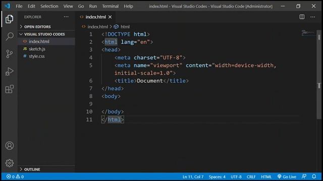Click index.html breadcrumb item

[x=97, y=27]
